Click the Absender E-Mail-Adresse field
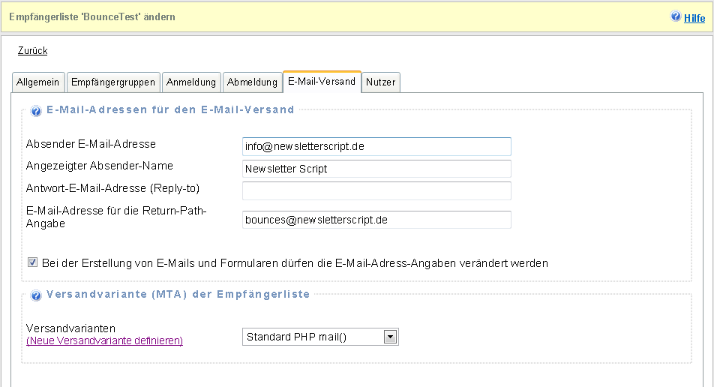The image size is (714, 387). pyautogui.click(x=376, y=146)
